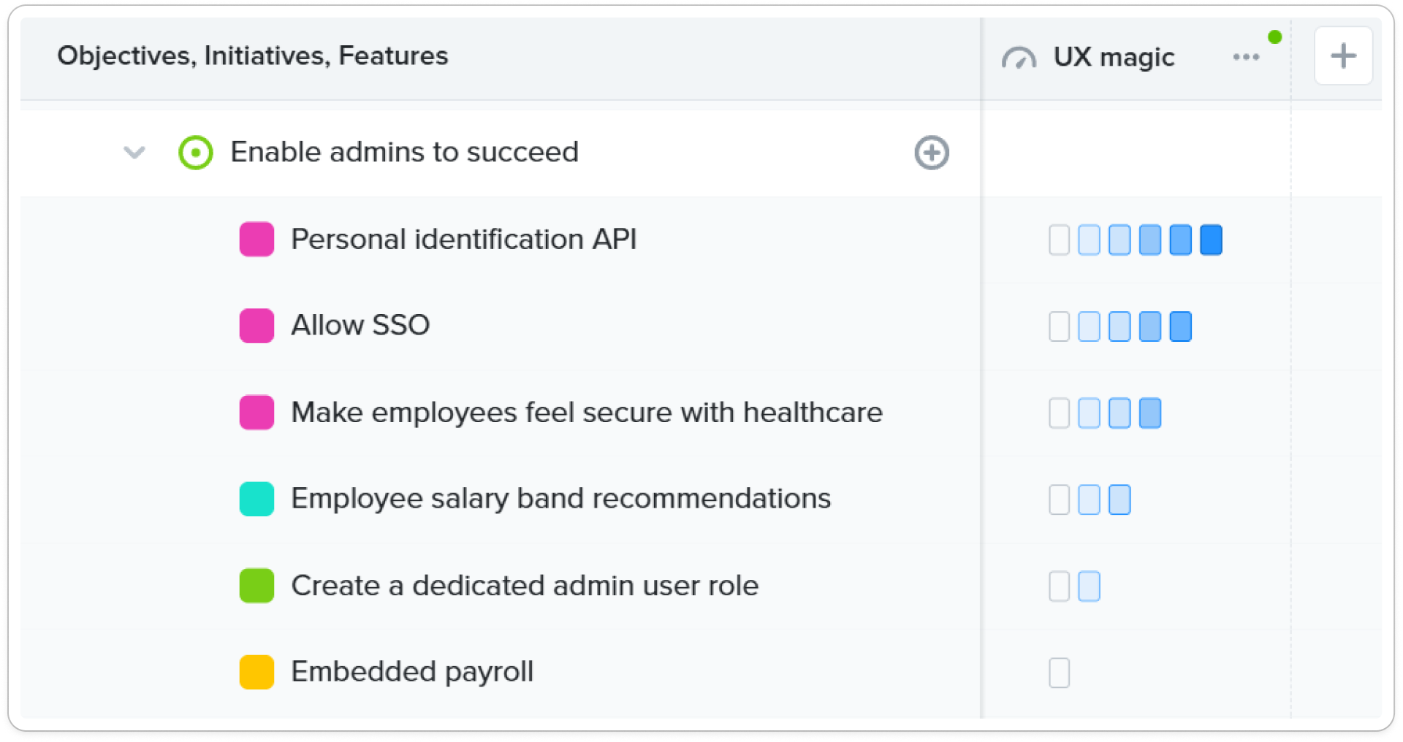The height and width of the screenshot is (742, 1403).
Task: Collapse the Enable admins to succeed objective
Action: 134,153
